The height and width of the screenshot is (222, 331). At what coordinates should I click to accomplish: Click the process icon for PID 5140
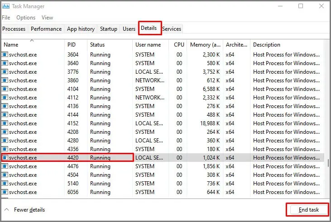(x=5, y=184)
